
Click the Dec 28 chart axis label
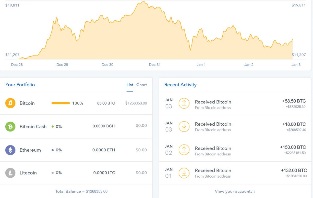coord(17,65)
